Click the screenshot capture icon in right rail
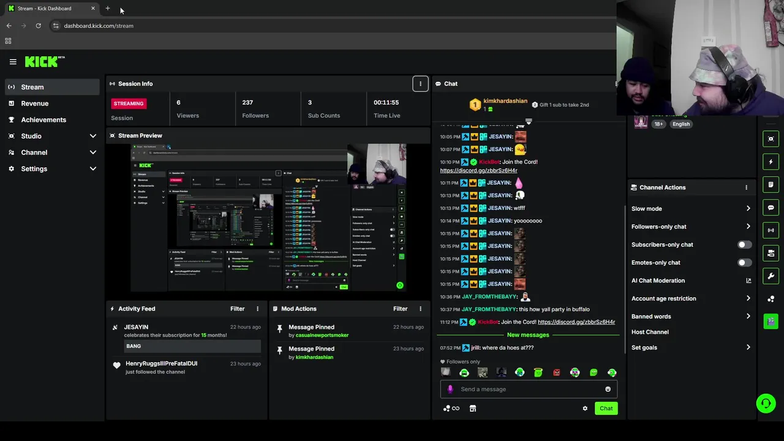Screen dimensions: 784x441 [x=771, y=139]
